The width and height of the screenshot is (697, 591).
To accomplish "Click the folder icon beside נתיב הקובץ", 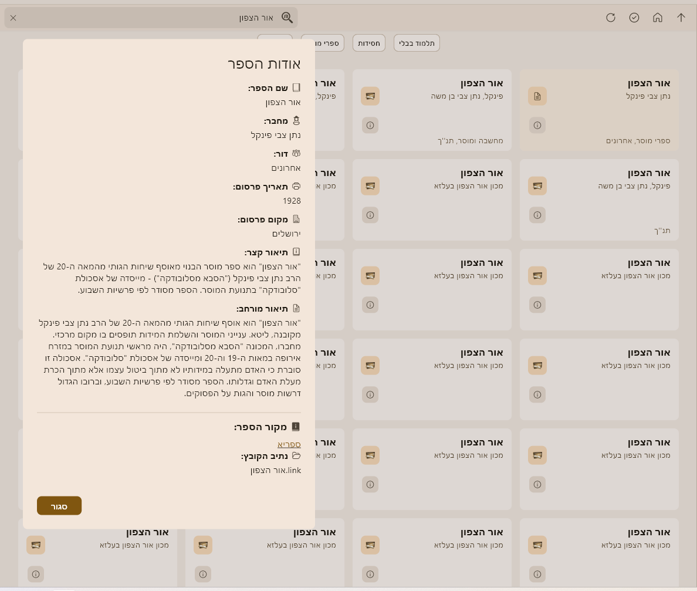I will pos(296,456).
